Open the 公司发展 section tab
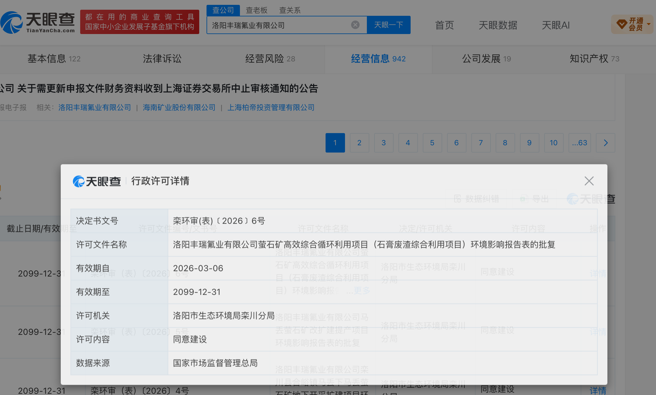656x395 pixels. click(486, 59)
